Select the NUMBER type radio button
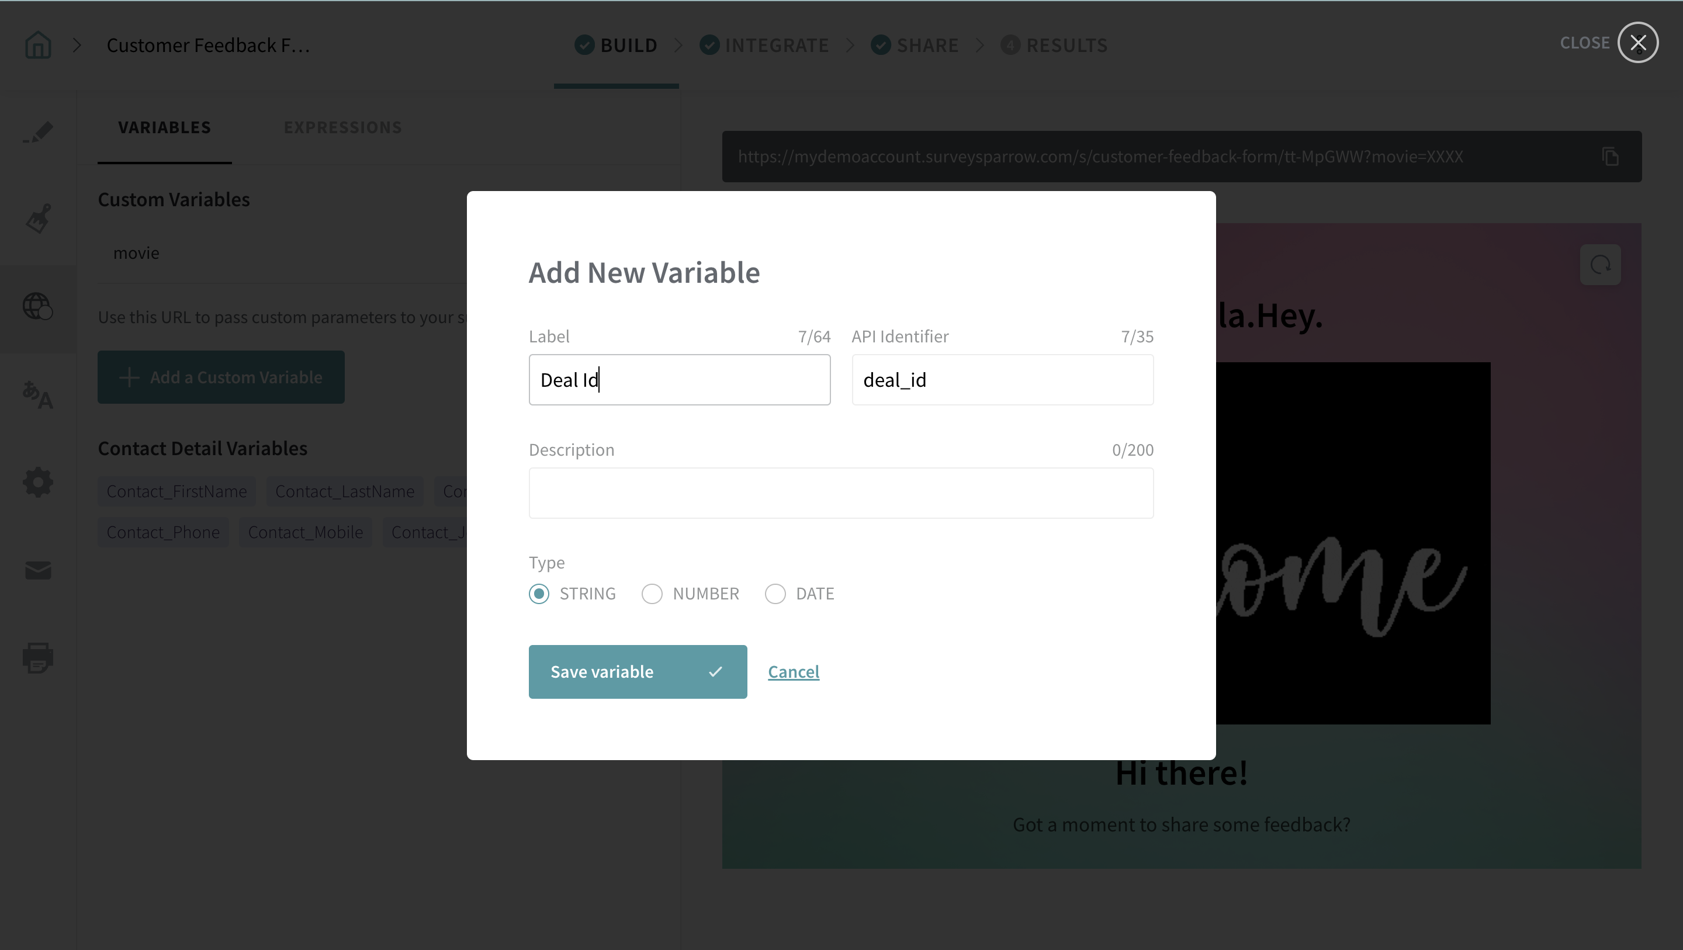Screen dimensions: 1683x950 pos(652,593)
